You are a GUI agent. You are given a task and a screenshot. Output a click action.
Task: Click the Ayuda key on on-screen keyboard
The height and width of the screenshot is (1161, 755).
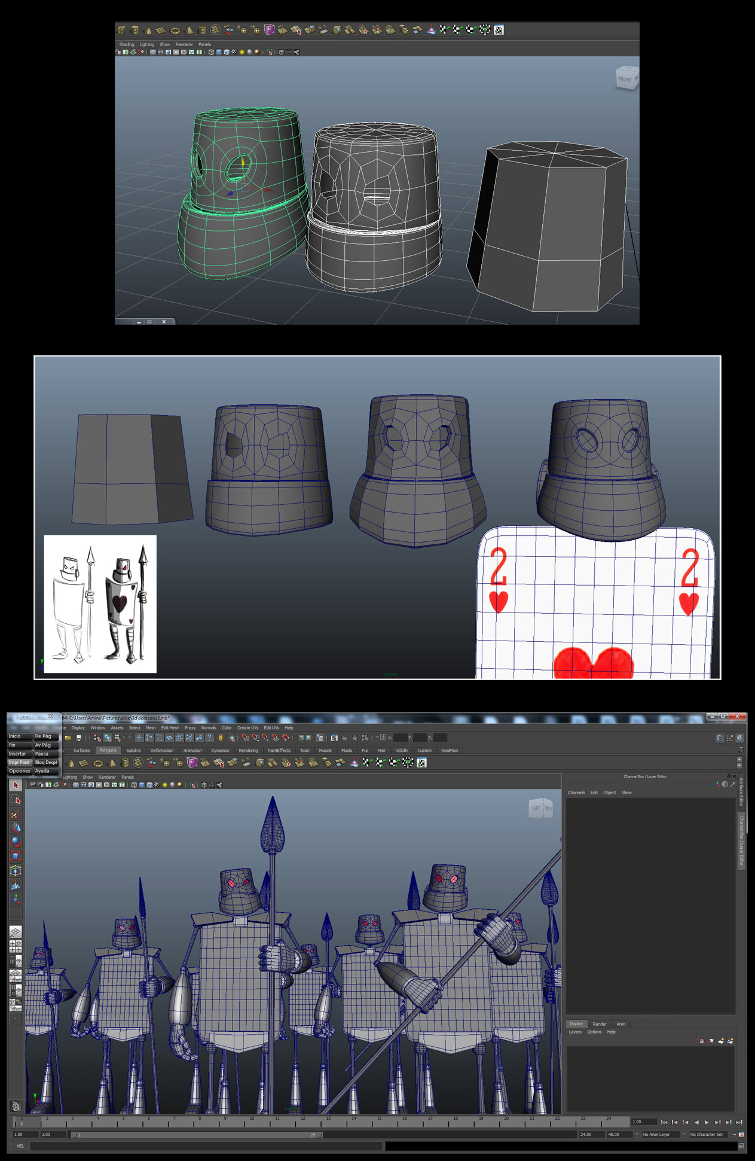point(45,771)
